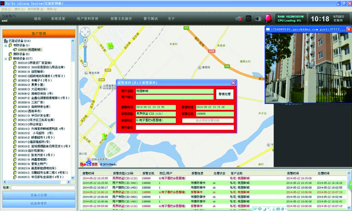Click the green device marker on map
Viewport: 352px width, 211px height.
109,45
